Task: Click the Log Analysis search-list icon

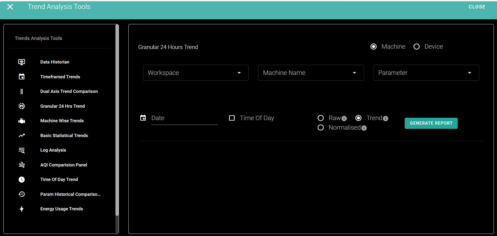Action: (21, 150)
